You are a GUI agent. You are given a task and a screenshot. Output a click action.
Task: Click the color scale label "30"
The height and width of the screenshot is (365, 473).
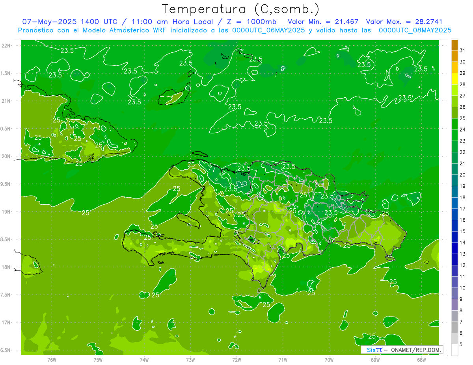(463, 62)
